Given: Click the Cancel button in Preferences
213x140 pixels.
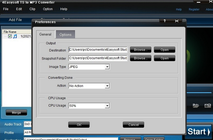Looking at the screenshot, I should (x=133, y=125).
